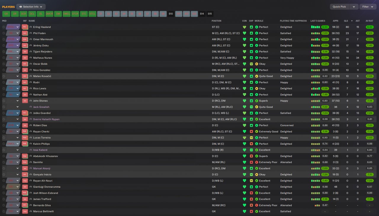The image size is (379, 216).
Task: Select the STC position slot chip
Action: coord(84,14)
